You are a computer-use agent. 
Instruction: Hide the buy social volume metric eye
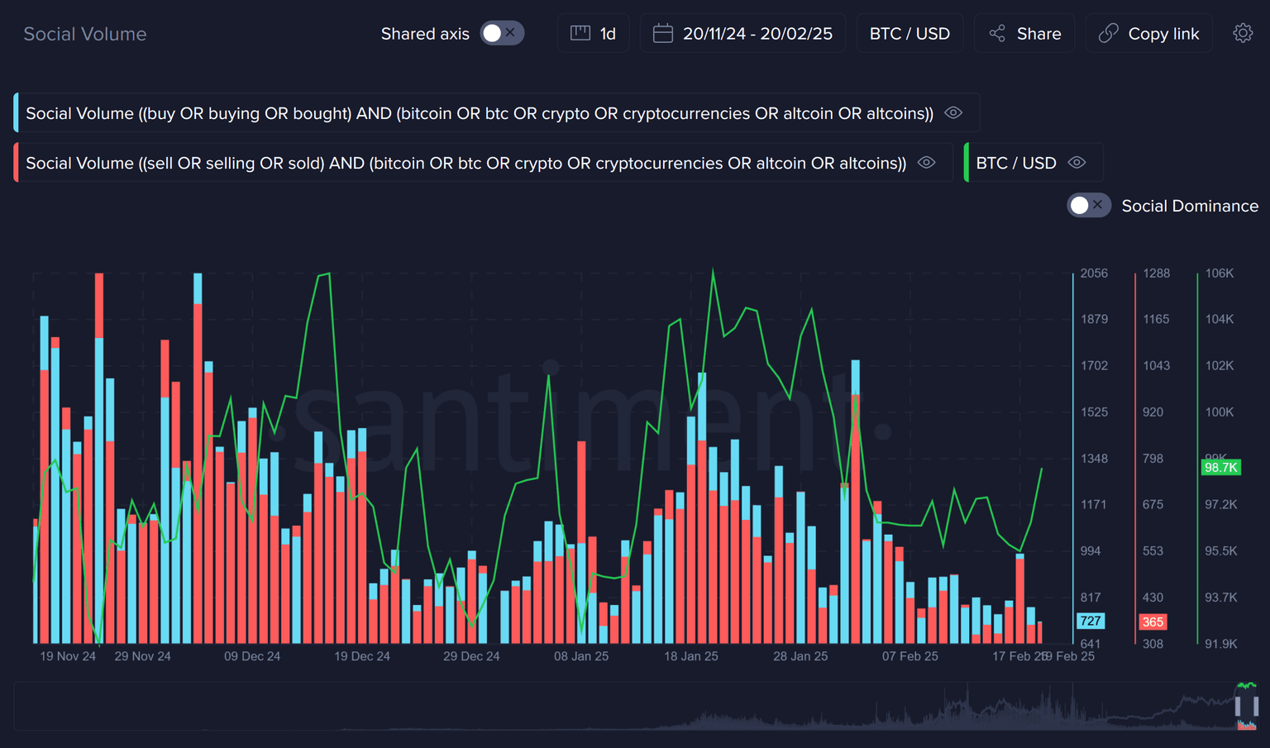[x=953, y=113]
